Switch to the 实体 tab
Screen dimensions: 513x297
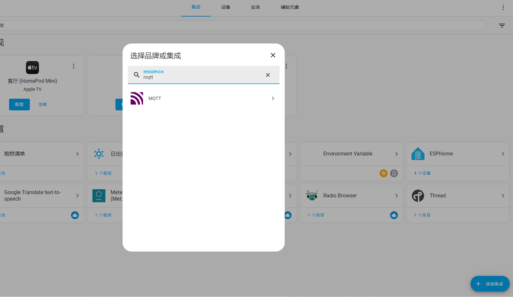pyautogui.click(x=256, y=7)
